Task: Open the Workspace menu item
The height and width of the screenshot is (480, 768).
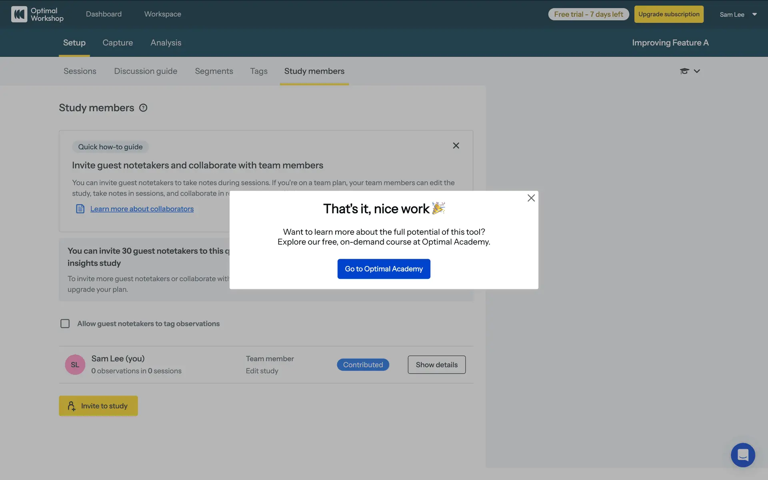Action: coord(162,14)
